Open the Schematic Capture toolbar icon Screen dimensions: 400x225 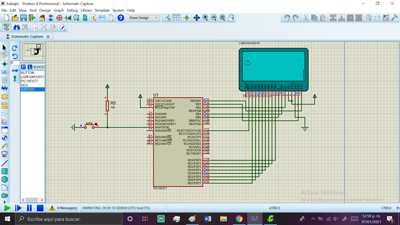(51, 18)
